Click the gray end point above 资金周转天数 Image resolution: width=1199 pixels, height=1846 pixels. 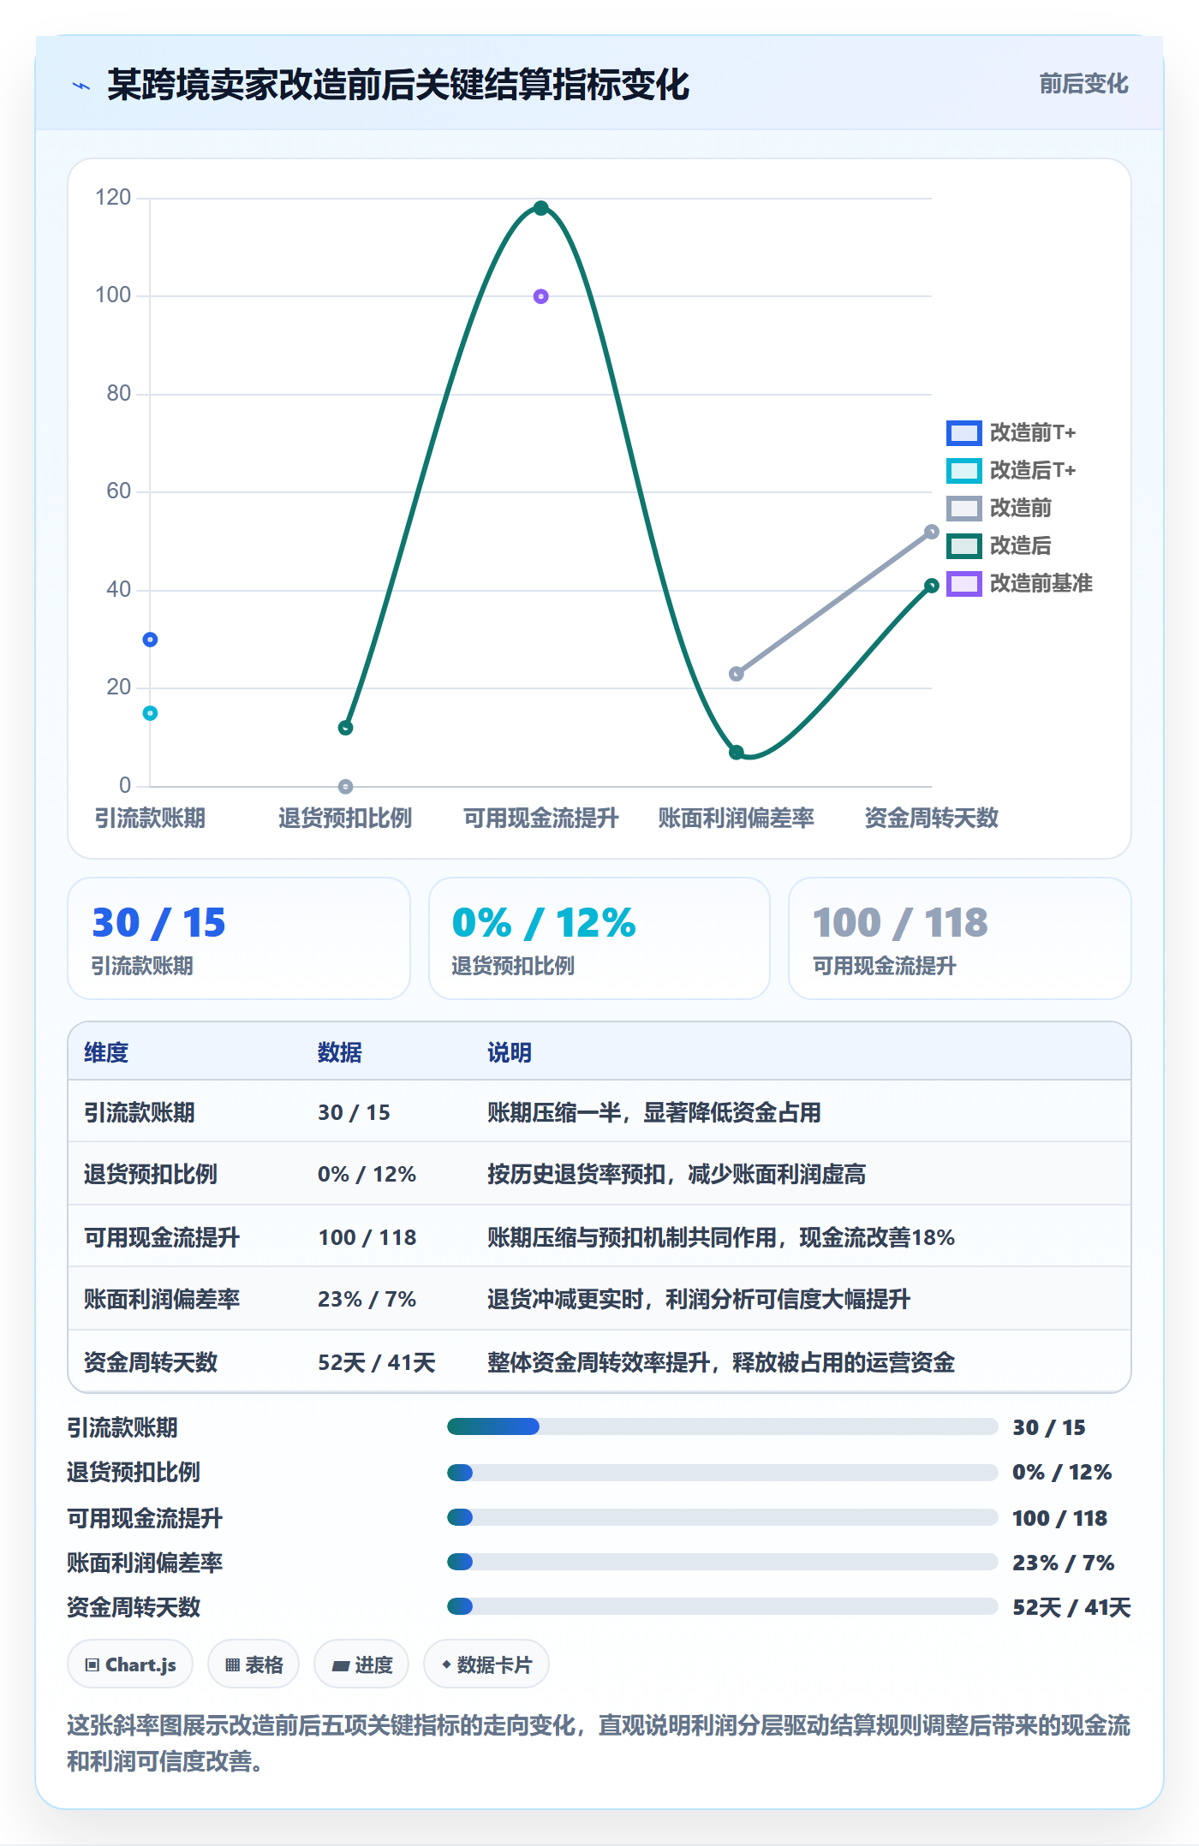point(931,532)
